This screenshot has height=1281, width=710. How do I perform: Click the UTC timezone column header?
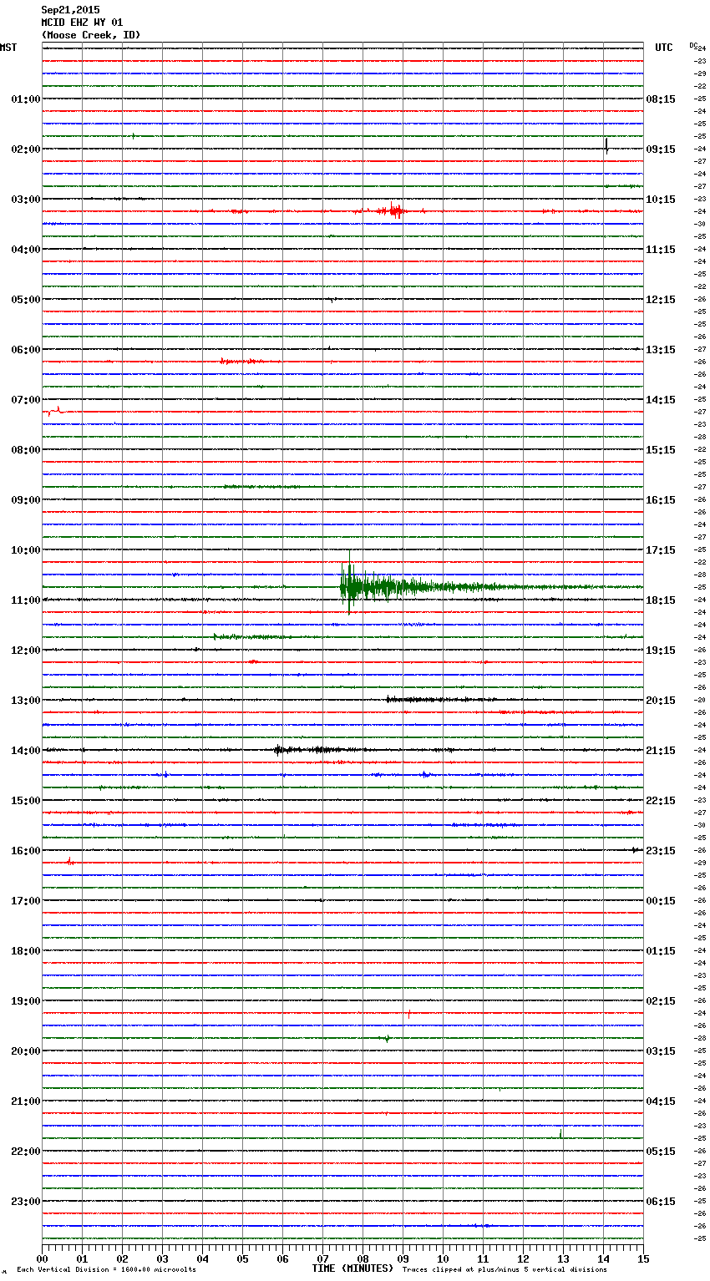coord(664,48)
